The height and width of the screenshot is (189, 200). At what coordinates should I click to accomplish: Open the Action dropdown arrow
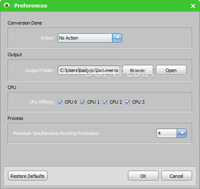(117, 38)
